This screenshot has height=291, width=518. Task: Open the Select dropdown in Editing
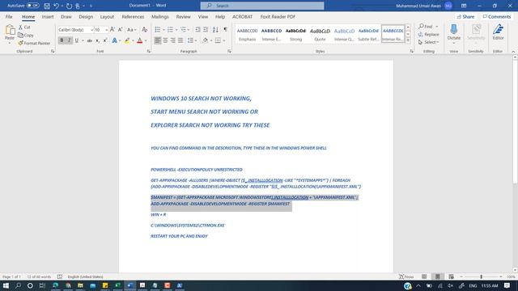(428, 42)
